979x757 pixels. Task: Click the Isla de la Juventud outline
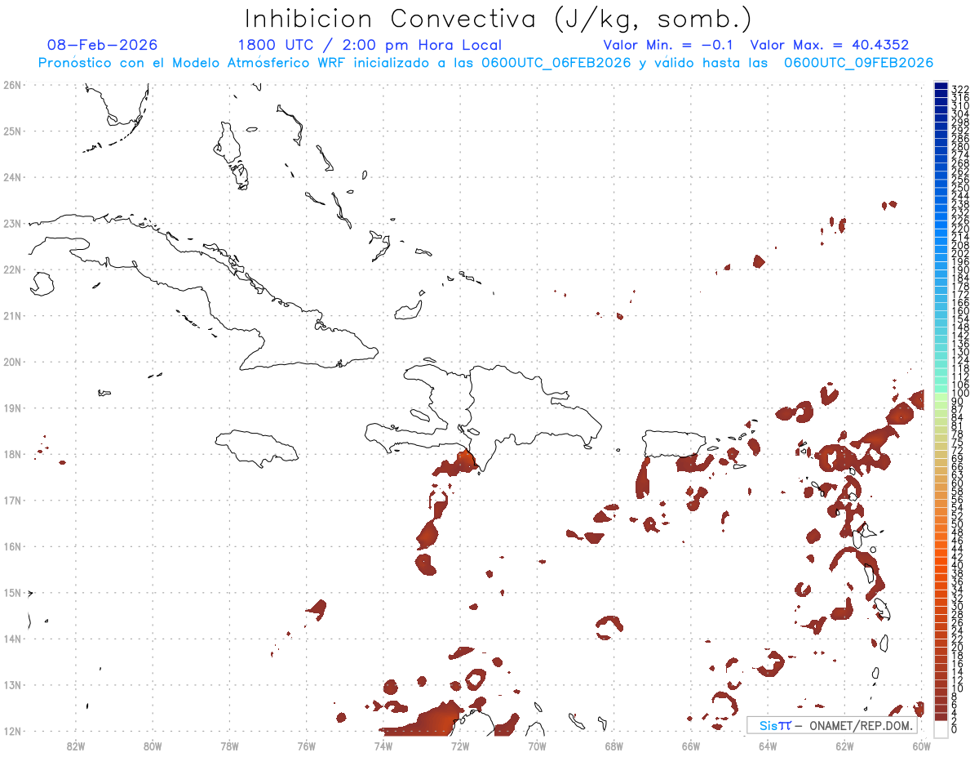pyautogui.click(x=41, y=284)
